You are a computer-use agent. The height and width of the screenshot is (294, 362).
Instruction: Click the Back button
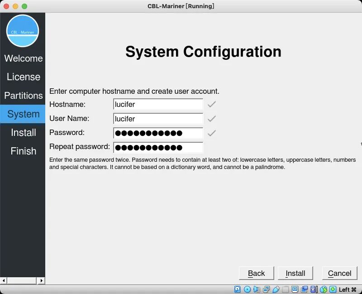256,273
